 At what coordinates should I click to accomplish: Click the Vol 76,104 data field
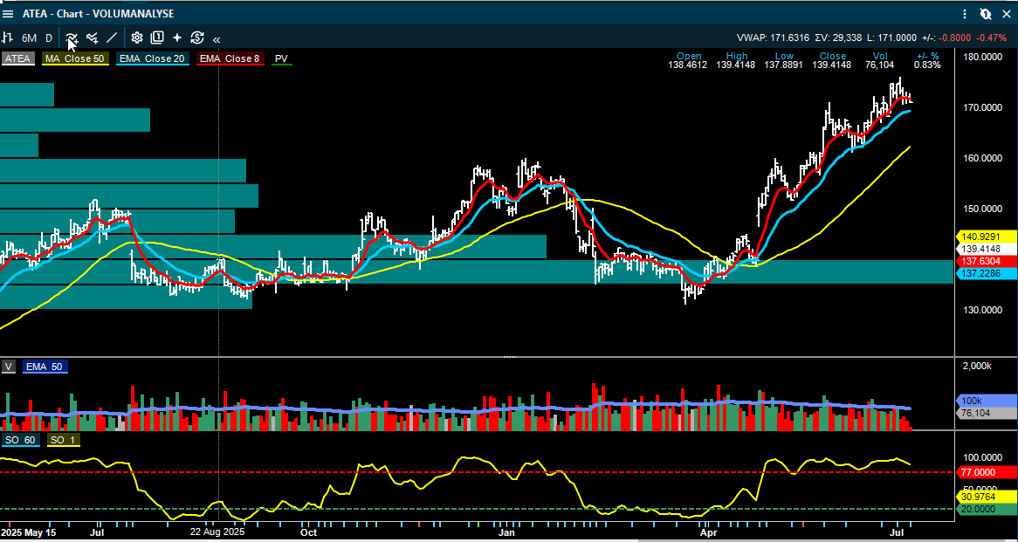pos(880,61)
